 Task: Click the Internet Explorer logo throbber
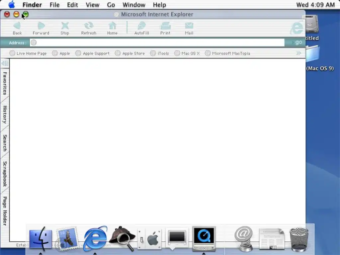tap(297, 28)
